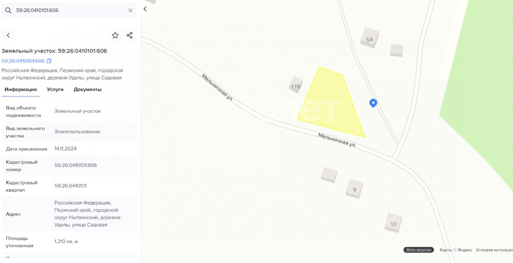Clear the search field with X
Screen dimensions: 513x263
(130, 10)
